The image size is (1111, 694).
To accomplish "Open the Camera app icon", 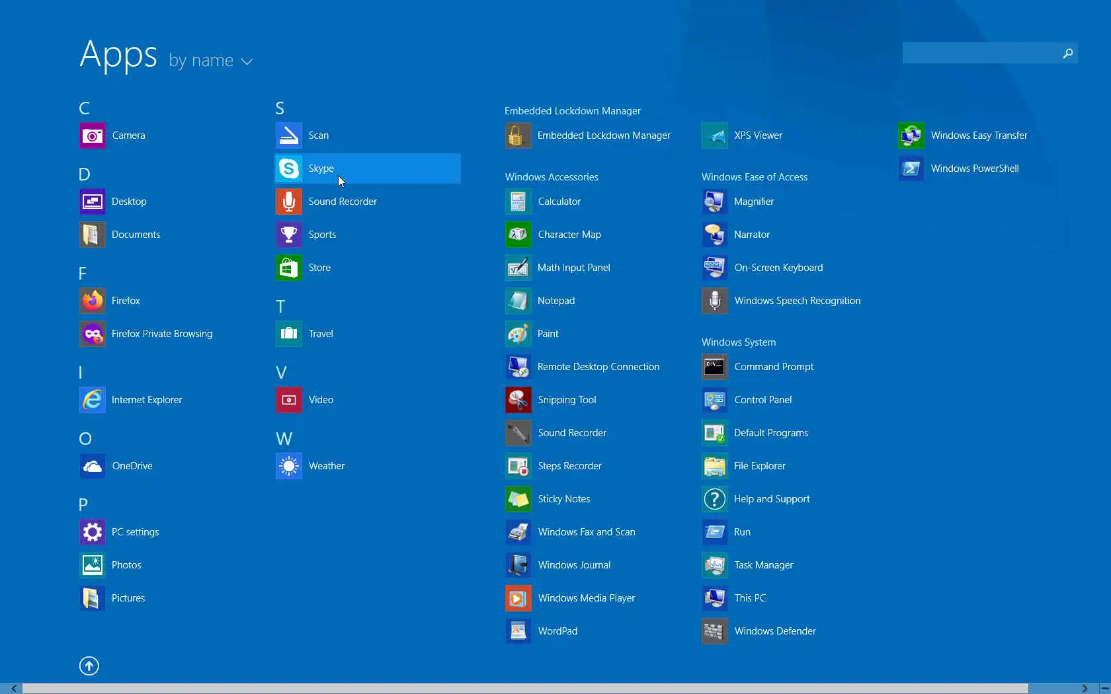I will pos(93,135).
